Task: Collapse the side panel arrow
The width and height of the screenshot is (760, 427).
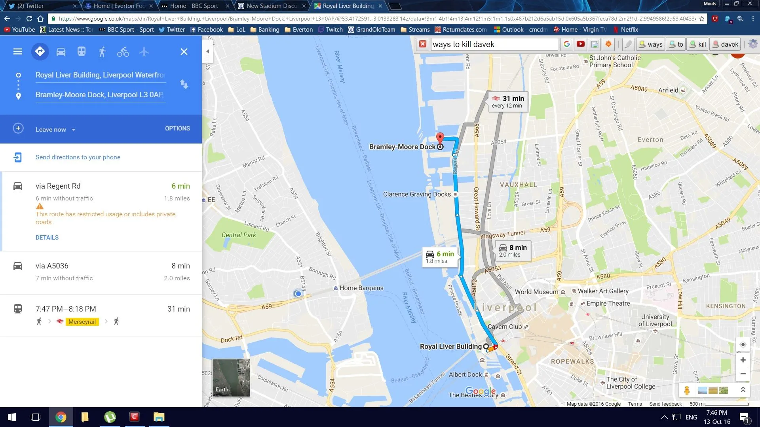Action: click(x=207, y=51)
